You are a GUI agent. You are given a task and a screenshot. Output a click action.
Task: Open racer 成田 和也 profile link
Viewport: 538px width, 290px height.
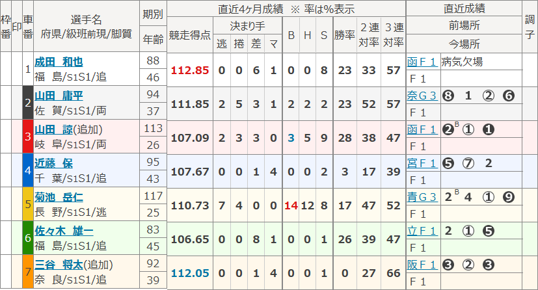click(59, 62)
